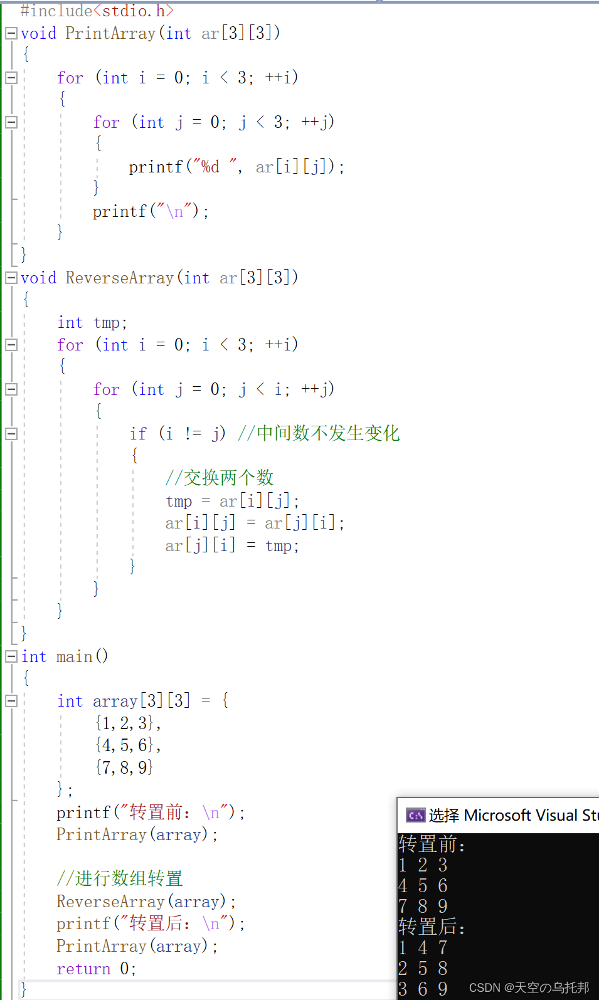Click console output row '1 4 7'
This screenshot has width=599, height=1000.
point(423,947)
